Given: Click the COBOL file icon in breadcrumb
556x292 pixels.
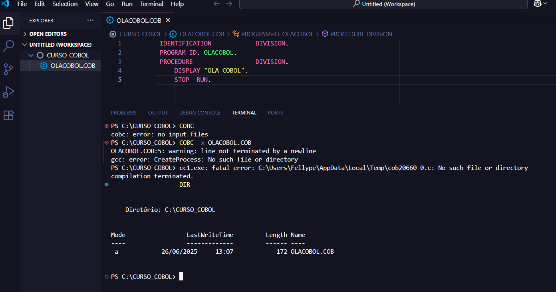Looking at the screenshot, I should click(173, 34).
